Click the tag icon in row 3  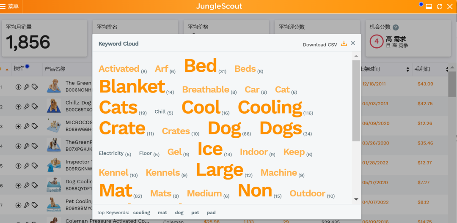35,126
